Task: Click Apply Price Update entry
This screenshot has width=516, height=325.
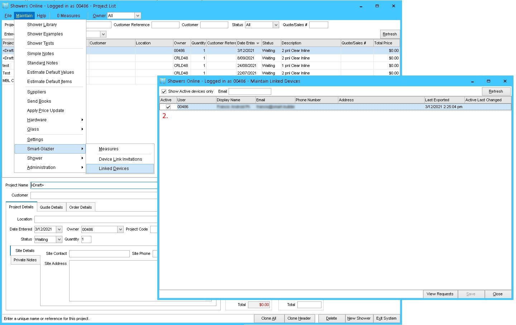Action: pos(50,111)
